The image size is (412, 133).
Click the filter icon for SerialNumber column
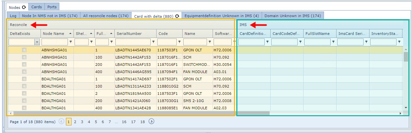(153, 42)
